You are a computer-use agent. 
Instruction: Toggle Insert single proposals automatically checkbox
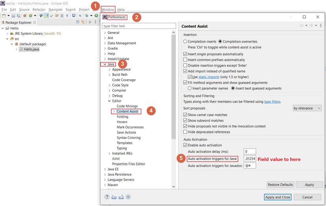tap(185, 54)
